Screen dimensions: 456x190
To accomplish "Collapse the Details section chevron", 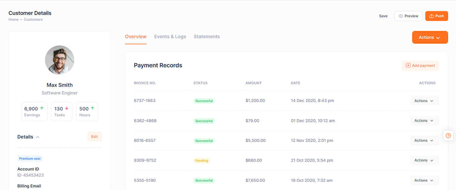I will (x=38, y=137).
